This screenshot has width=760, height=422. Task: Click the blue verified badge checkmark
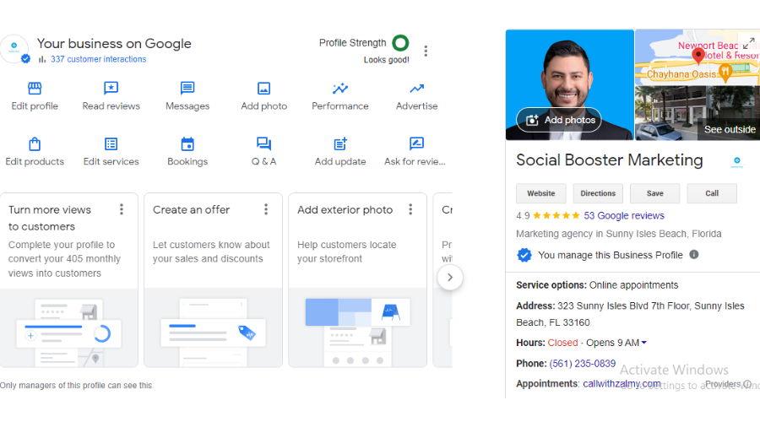(524, 255)
